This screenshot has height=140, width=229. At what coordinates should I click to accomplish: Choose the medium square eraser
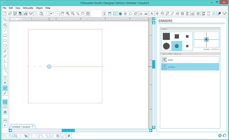(x=177, y=36)
